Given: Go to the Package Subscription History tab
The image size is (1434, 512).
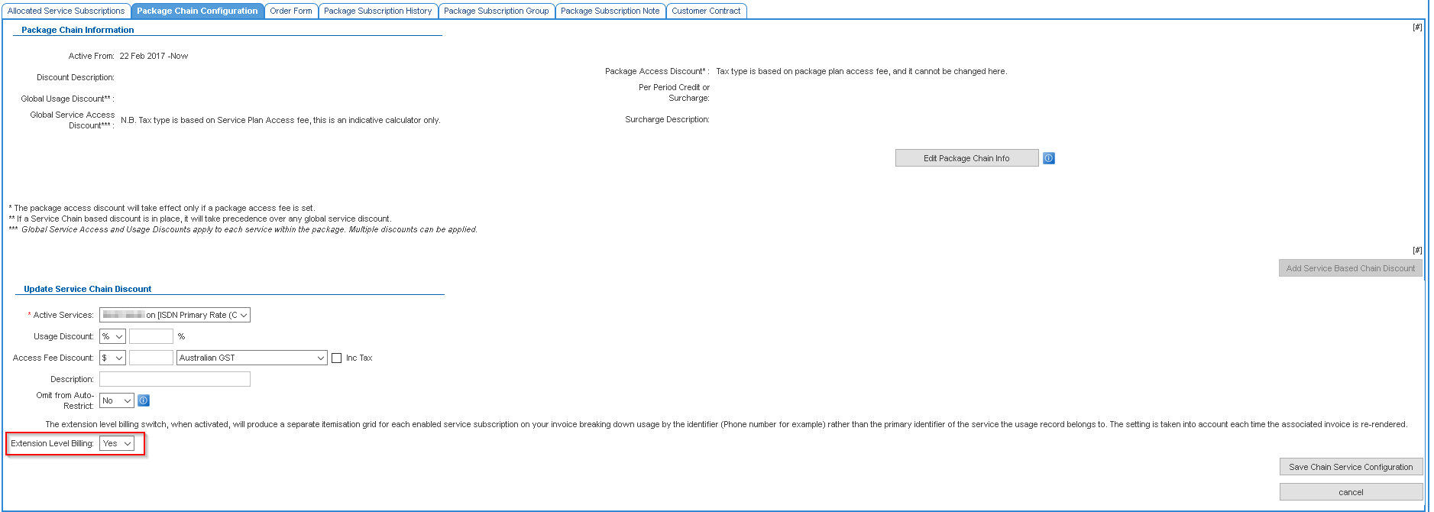Looking at the screenshot, I should point(377,11).
